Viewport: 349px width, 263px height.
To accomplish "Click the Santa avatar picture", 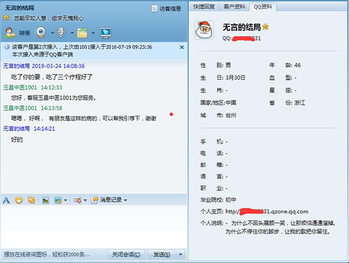I will 204,30.
